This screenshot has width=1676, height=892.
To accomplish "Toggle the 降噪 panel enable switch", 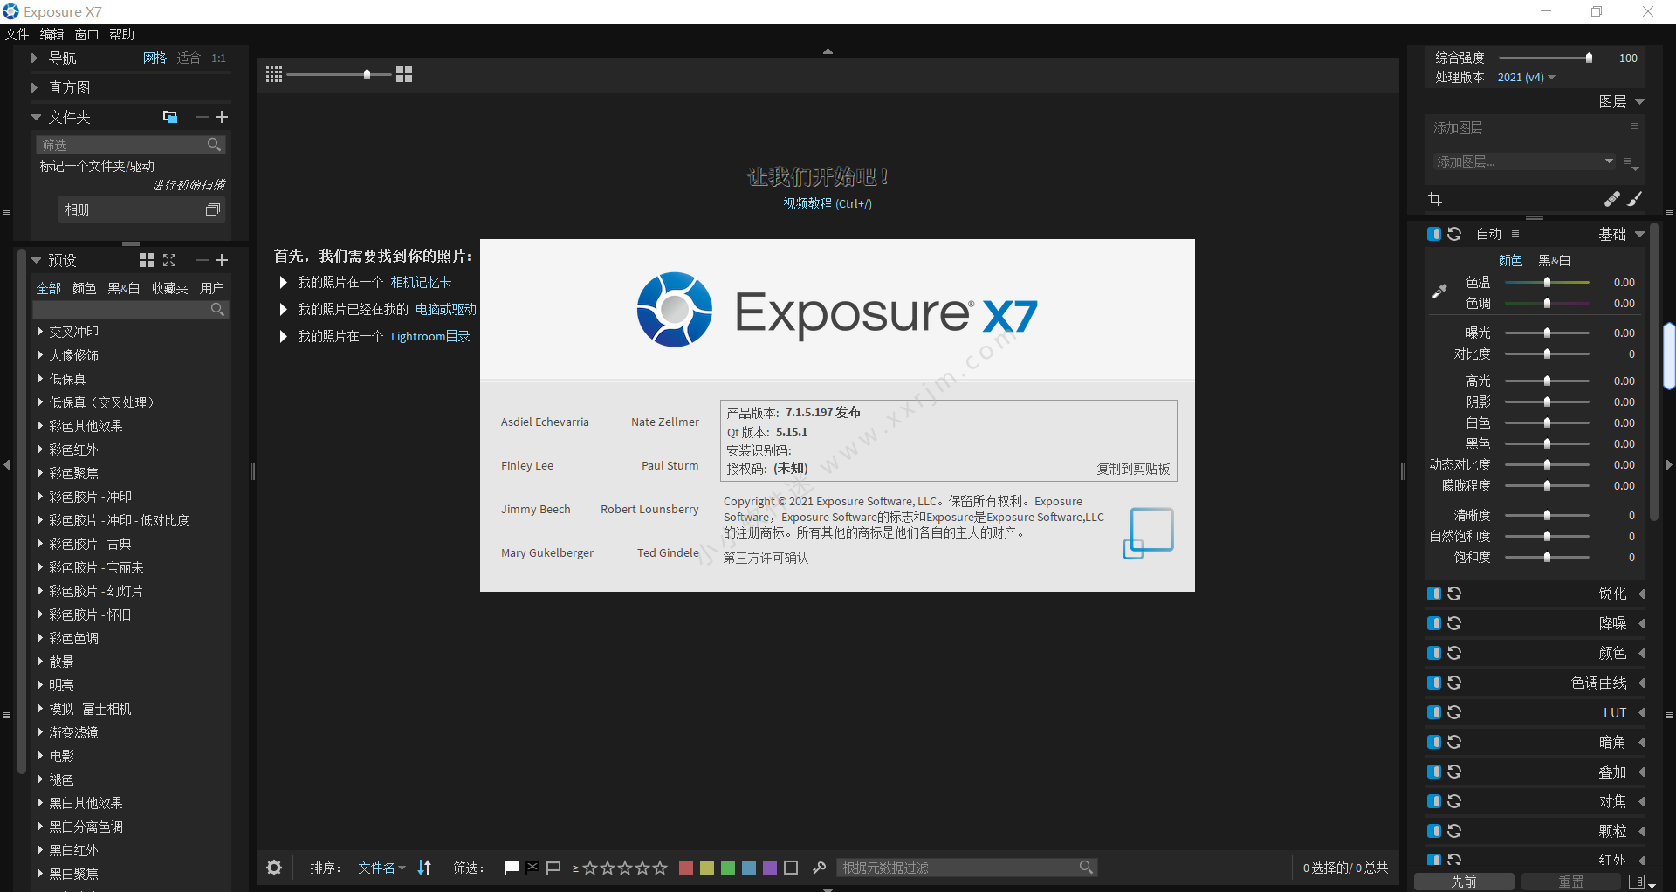I will 1434,623.
